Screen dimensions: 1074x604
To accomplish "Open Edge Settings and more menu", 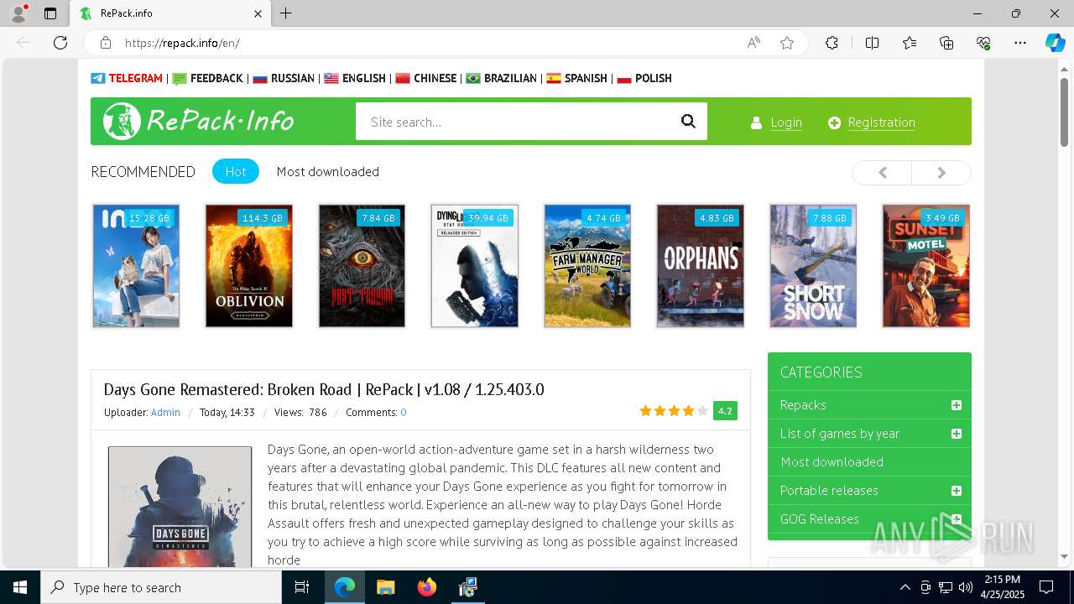I will (x=1020, y=43).
